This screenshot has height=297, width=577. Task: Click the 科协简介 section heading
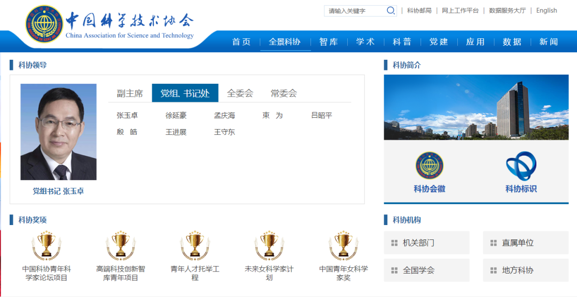pos(407,66)
